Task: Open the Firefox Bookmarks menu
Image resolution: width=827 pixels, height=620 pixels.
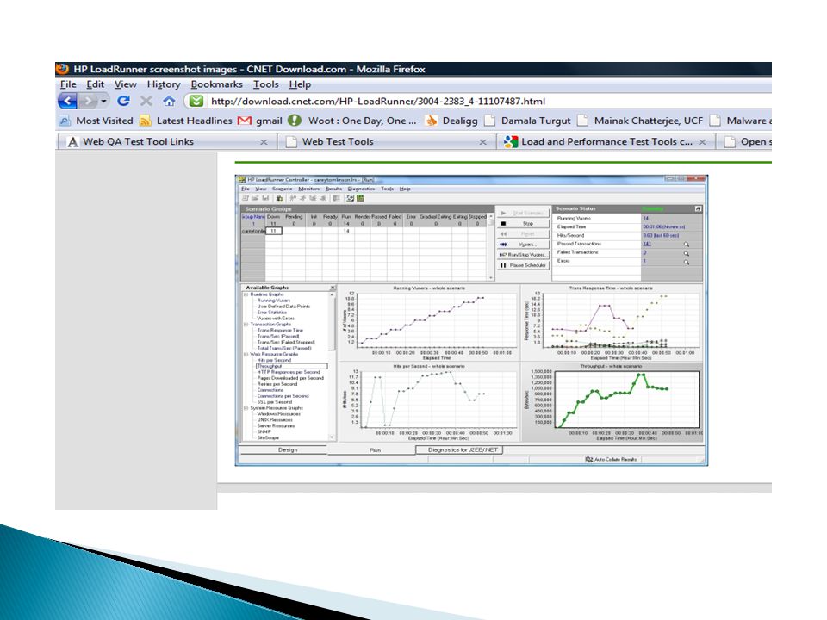Action: (217, 84)
